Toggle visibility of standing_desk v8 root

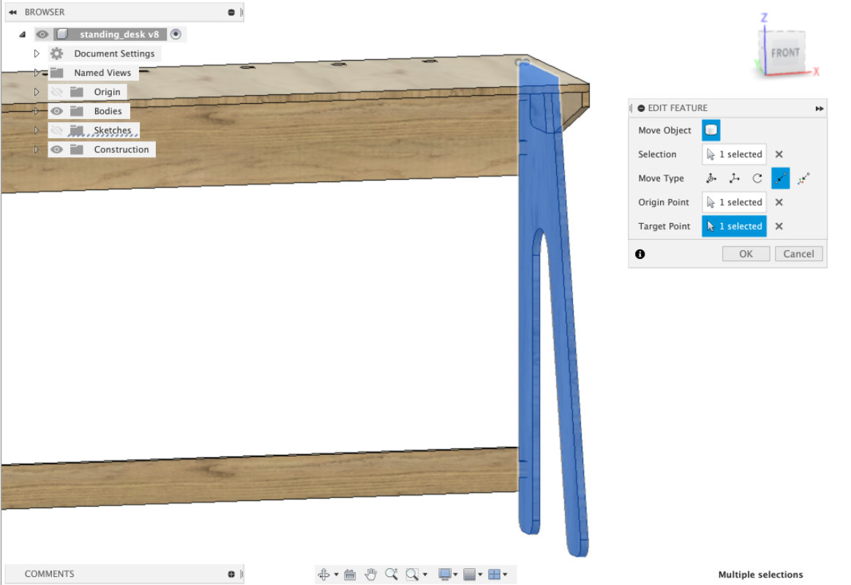point(42,34)
